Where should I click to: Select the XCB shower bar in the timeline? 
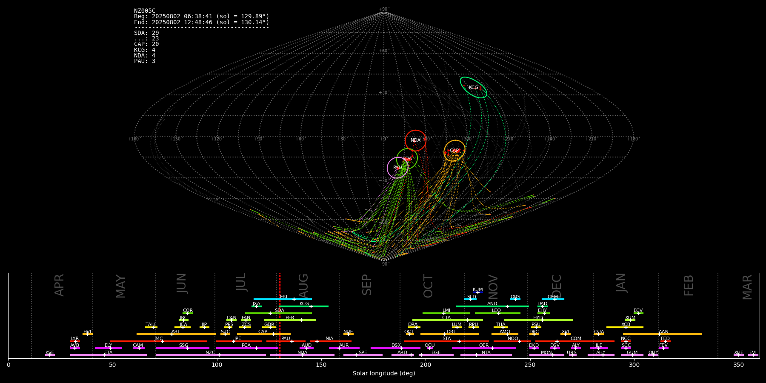tap(625, 327)
